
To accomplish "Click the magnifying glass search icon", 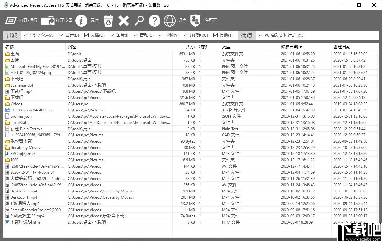I will point(139,21).
